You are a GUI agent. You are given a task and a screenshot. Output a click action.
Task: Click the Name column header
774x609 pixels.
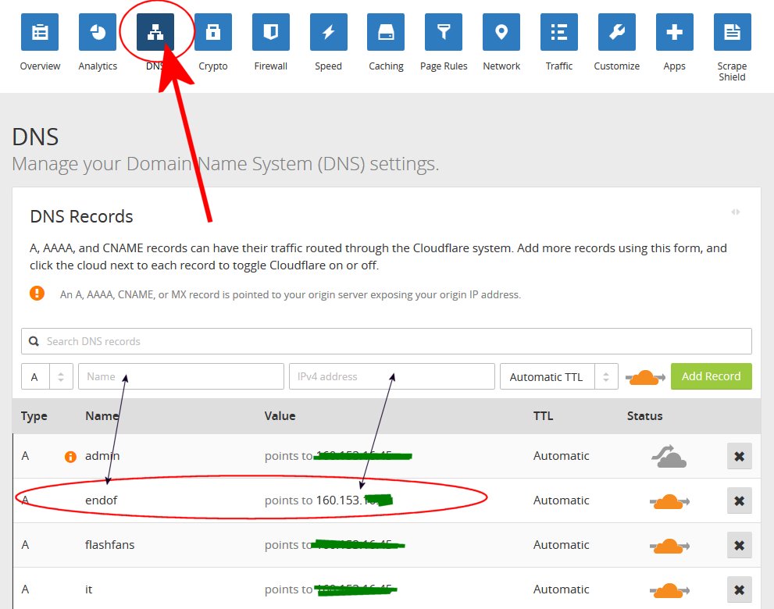coord(102,416)
